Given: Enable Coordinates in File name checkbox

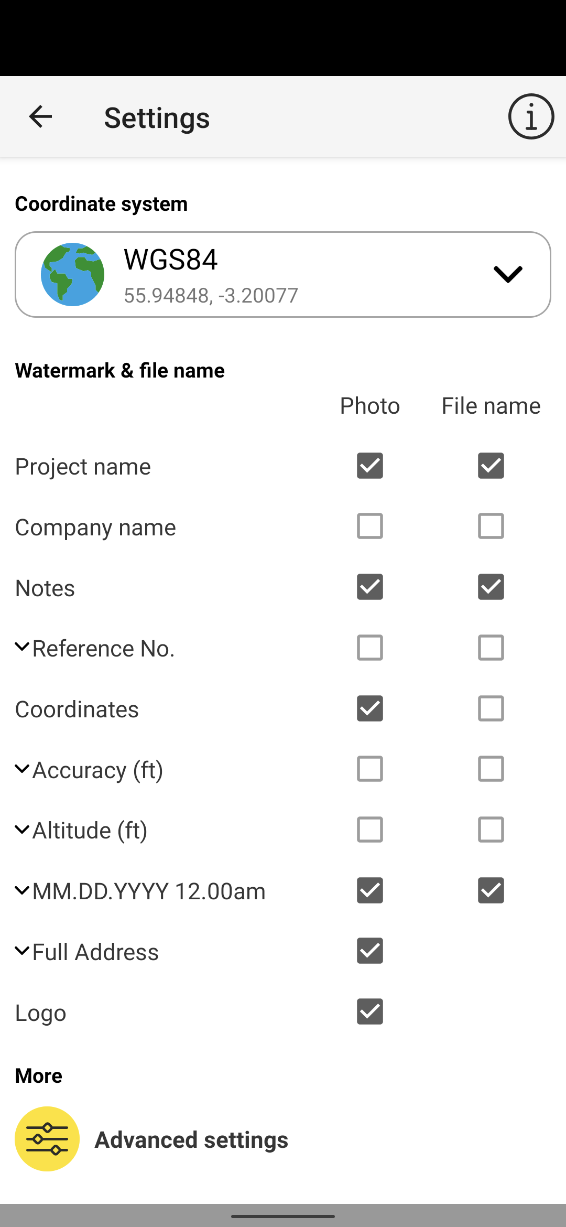Looking at the screenshot, I should click(491, 708).
